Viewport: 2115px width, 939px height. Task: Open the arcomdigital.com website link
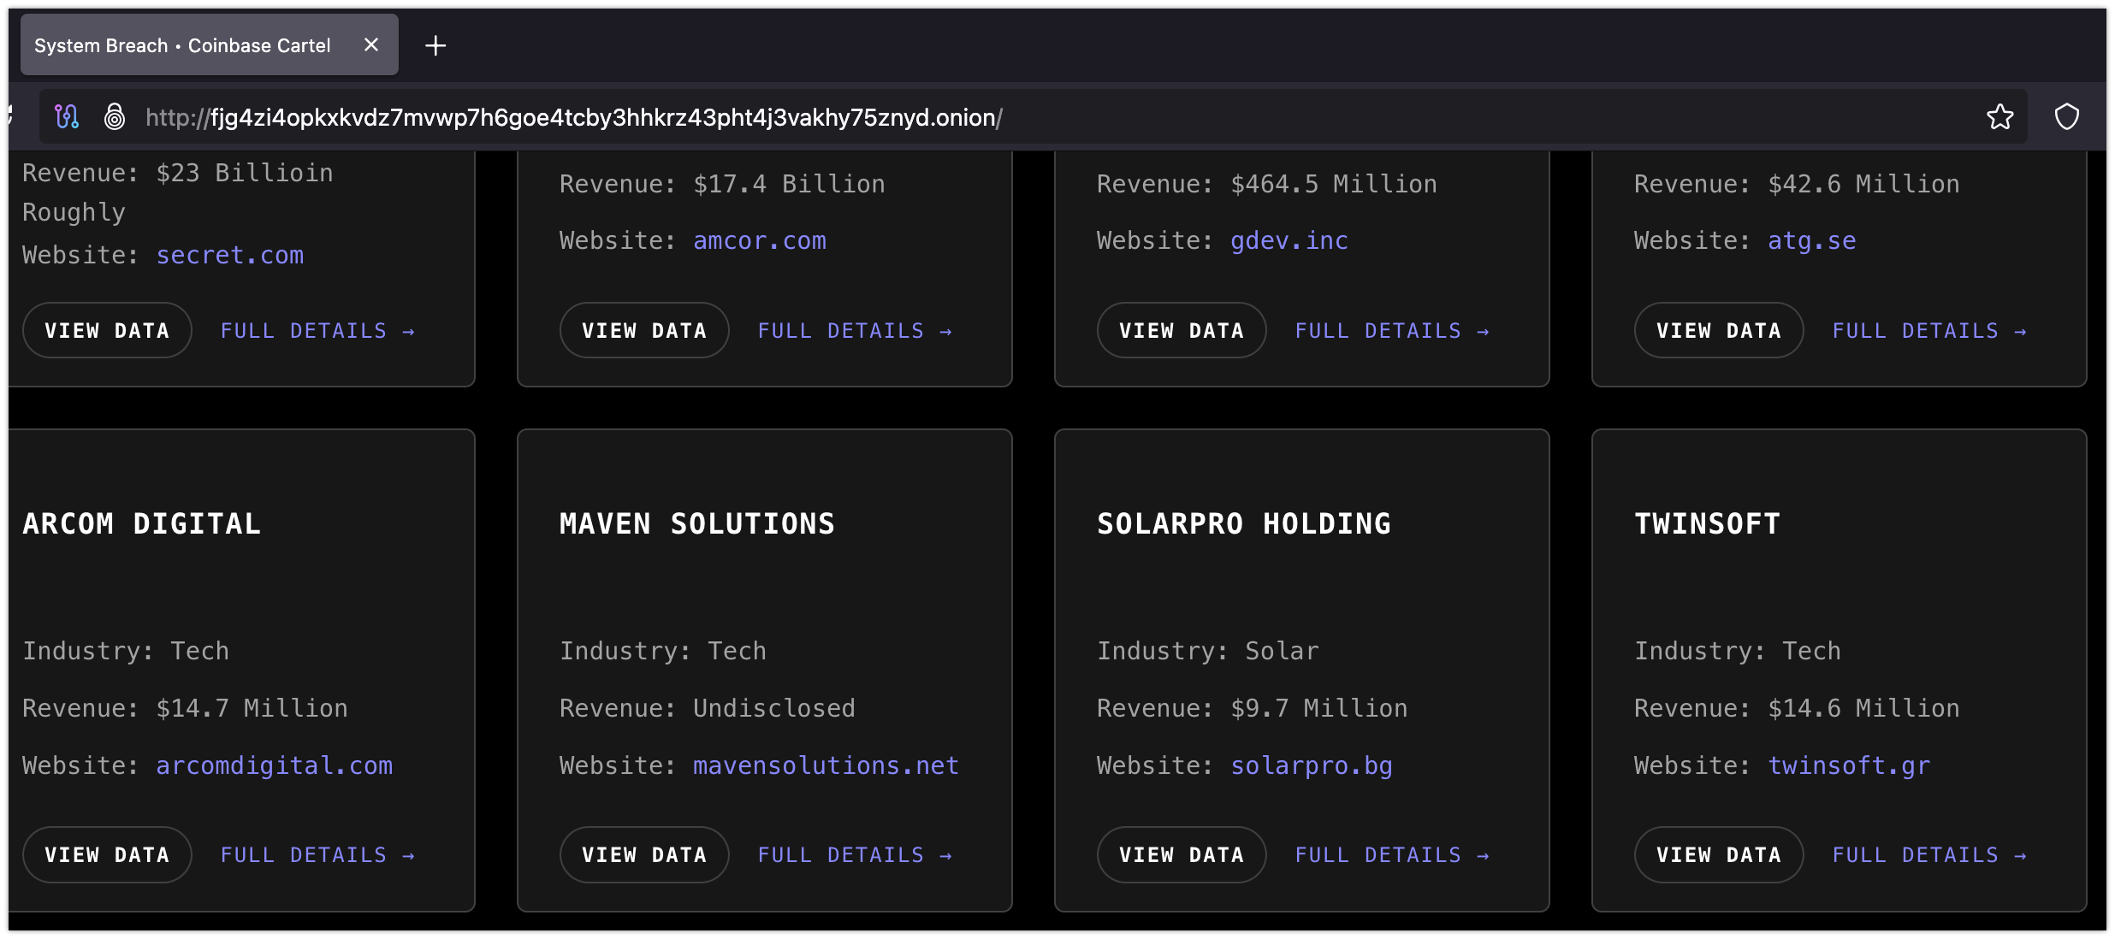click(275, 765)
